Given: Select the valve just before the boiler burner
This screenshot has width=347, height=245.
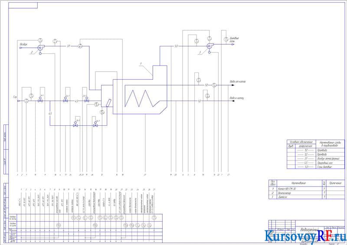Looking at the screenshot, I should coord(86,101).
